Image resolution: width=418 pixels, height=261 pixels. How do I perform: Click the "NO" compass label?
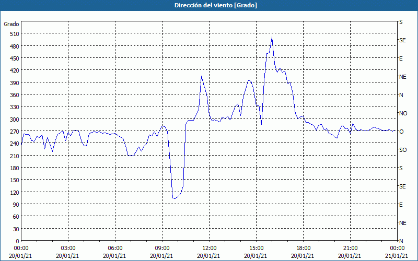pos(403,113)
